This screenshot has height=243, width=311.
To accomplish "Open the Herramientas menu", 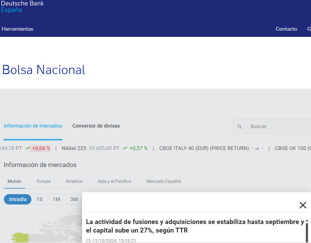I will click(x=18, y=29).
